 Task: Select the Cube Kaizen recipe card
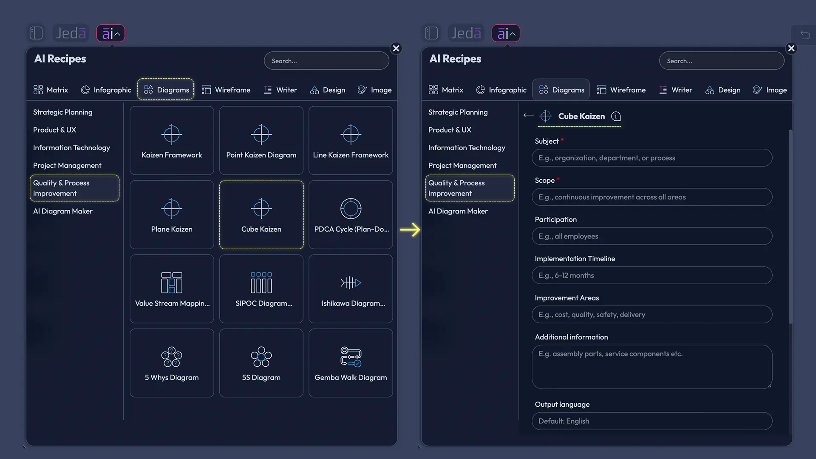261,215
